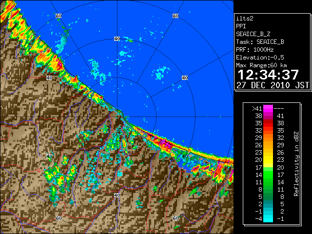Image resolution: width=312 pixels, height=234 pixels.
Task: Select the 'PPI' scan type text
Action: coord(241,26)
